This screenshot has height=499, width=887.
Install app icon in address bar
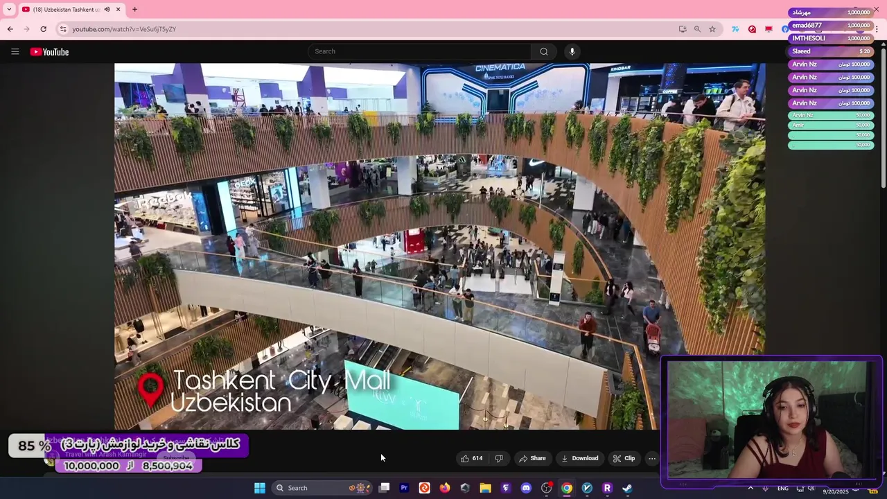[x=683, y=29]
